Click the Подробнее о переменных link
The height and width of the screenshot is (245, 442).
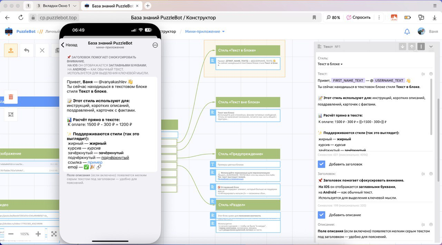[231, 179]
